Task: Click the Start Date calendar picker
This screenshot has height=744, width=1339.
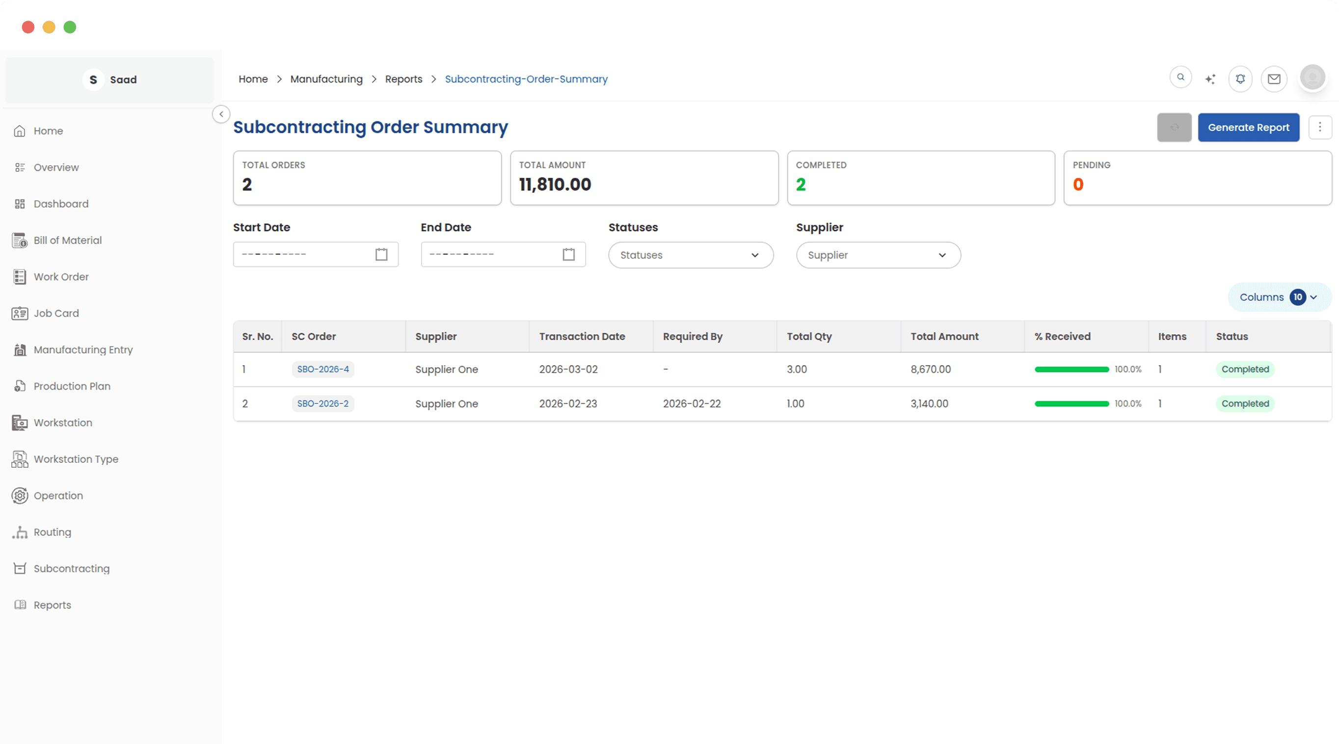Action: click(x=381, y=254)
